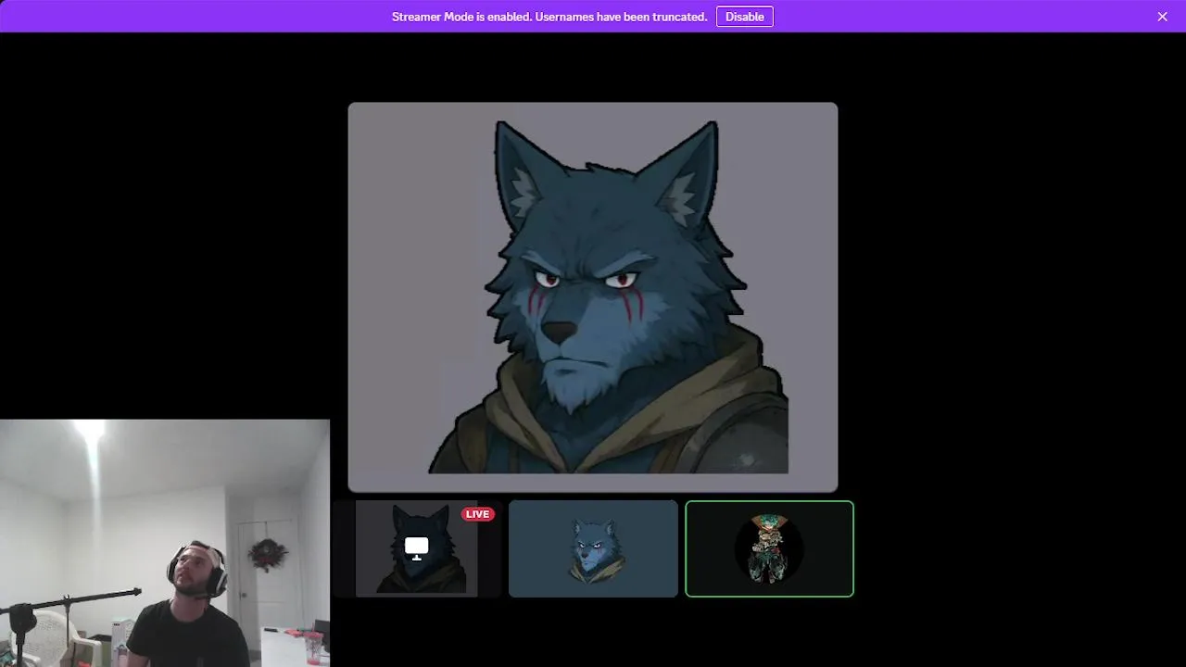
Task: Dismiss the Streamer Mode banner
Action: pos(1162,17)
